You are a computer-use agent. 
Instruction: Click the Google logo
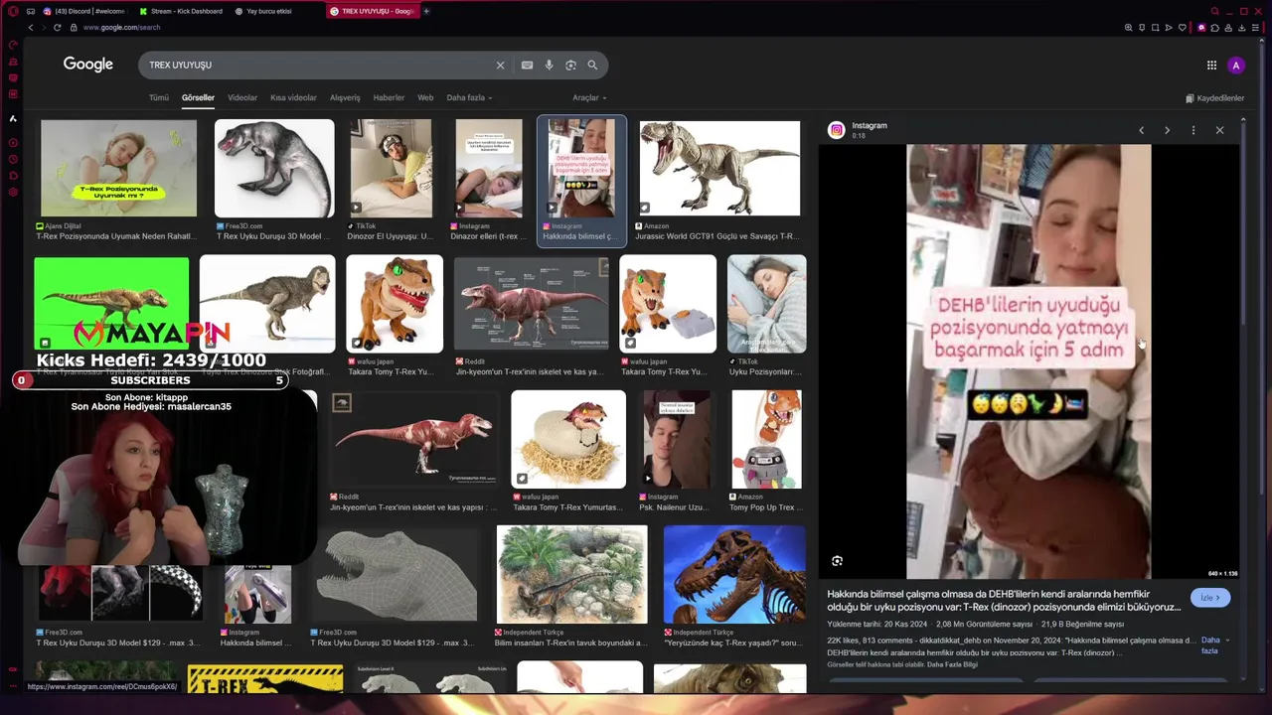[88, 65]
